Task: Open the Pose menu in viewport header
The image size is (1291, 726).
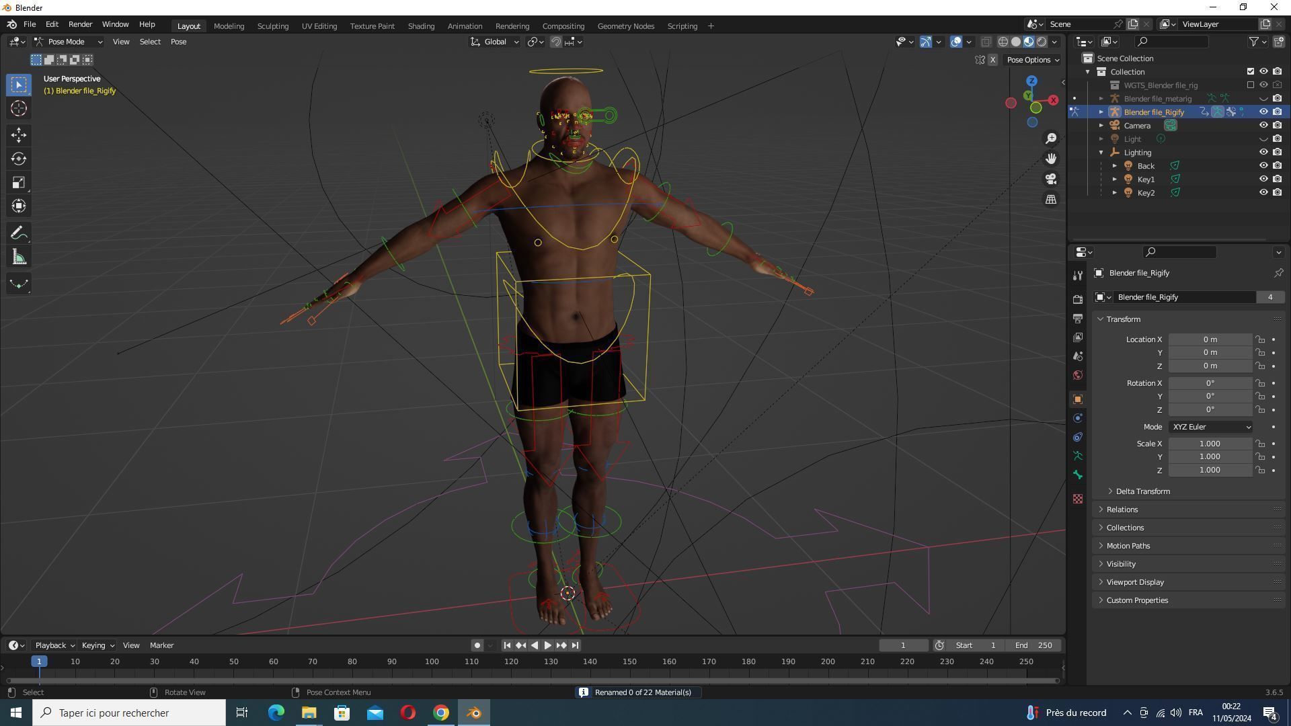Action: click(x=178, y=42)
